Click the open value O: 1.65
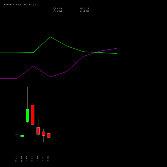 [58, 11]
